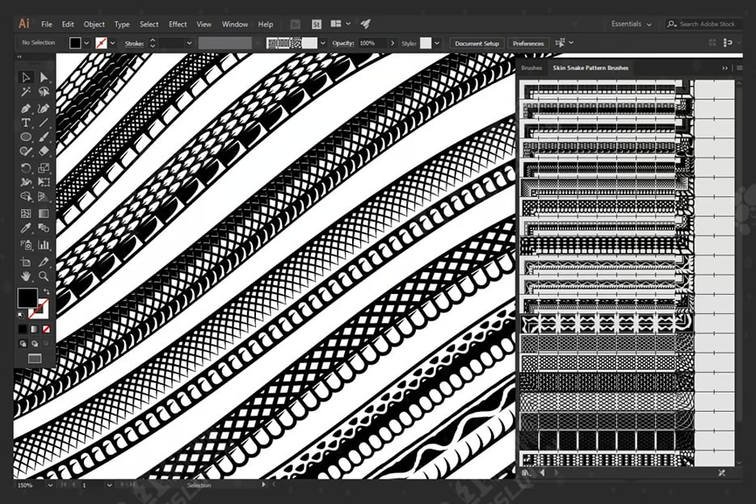Choose the Ellipse tool

click(x=26, y=137)
